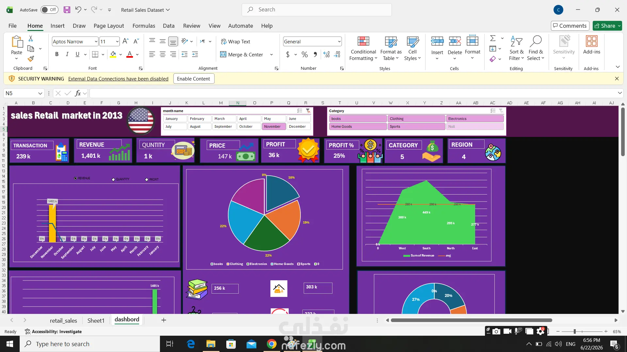Switch to the Data ribbon tab
This screenshot has height=352, width=627.
pyautogui.click(x=169, y=26)
